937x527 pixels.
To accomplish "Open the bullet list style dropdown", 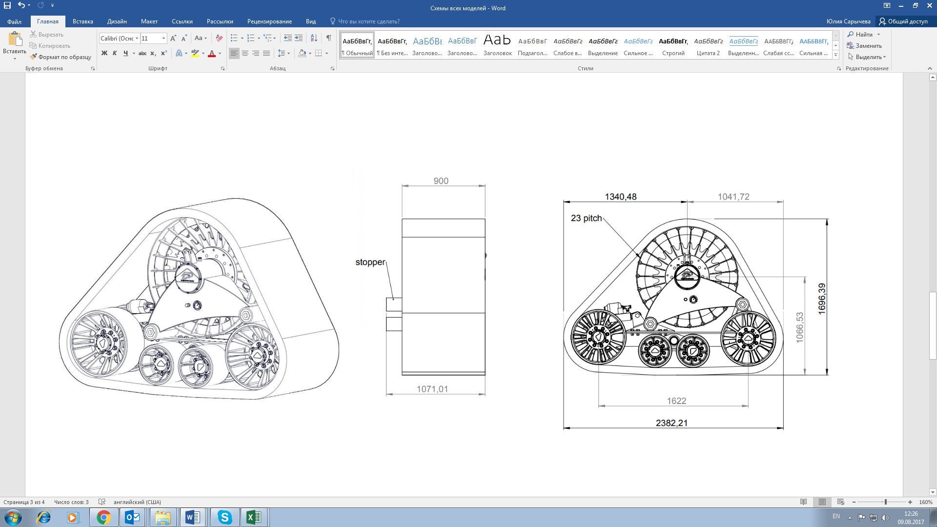I will point(242,38).
